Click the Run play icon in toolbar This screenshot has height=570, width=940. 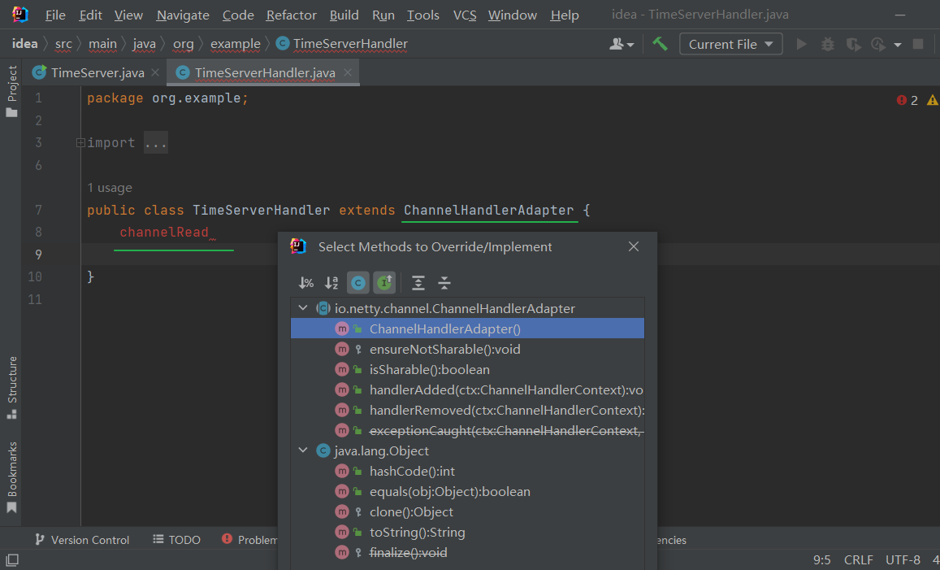click(x=801, y=44)
